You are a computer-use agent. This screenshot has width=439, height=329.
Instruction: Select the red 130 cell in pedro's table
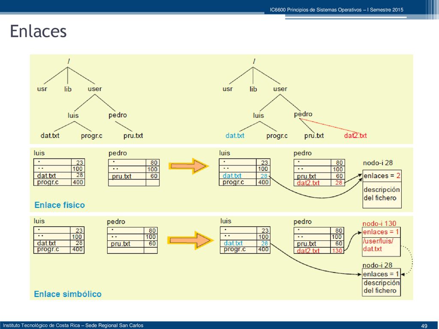[337, 251]
